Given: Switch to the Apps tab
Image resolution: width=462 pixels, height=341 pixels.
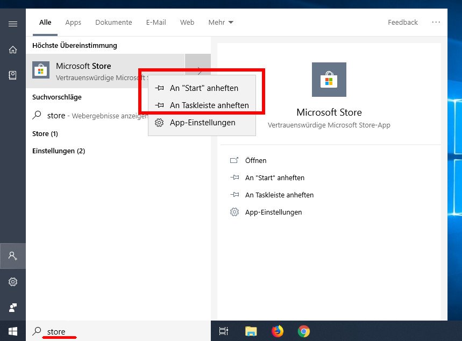Looking at the screenshot, I should [73, 22].
